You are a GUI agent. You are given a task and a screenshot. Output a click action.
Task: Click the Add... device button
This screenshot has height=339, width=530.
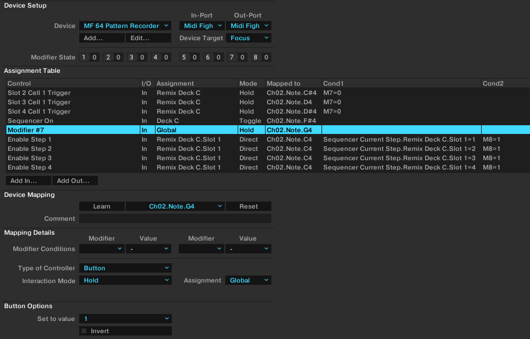(102, 38)
